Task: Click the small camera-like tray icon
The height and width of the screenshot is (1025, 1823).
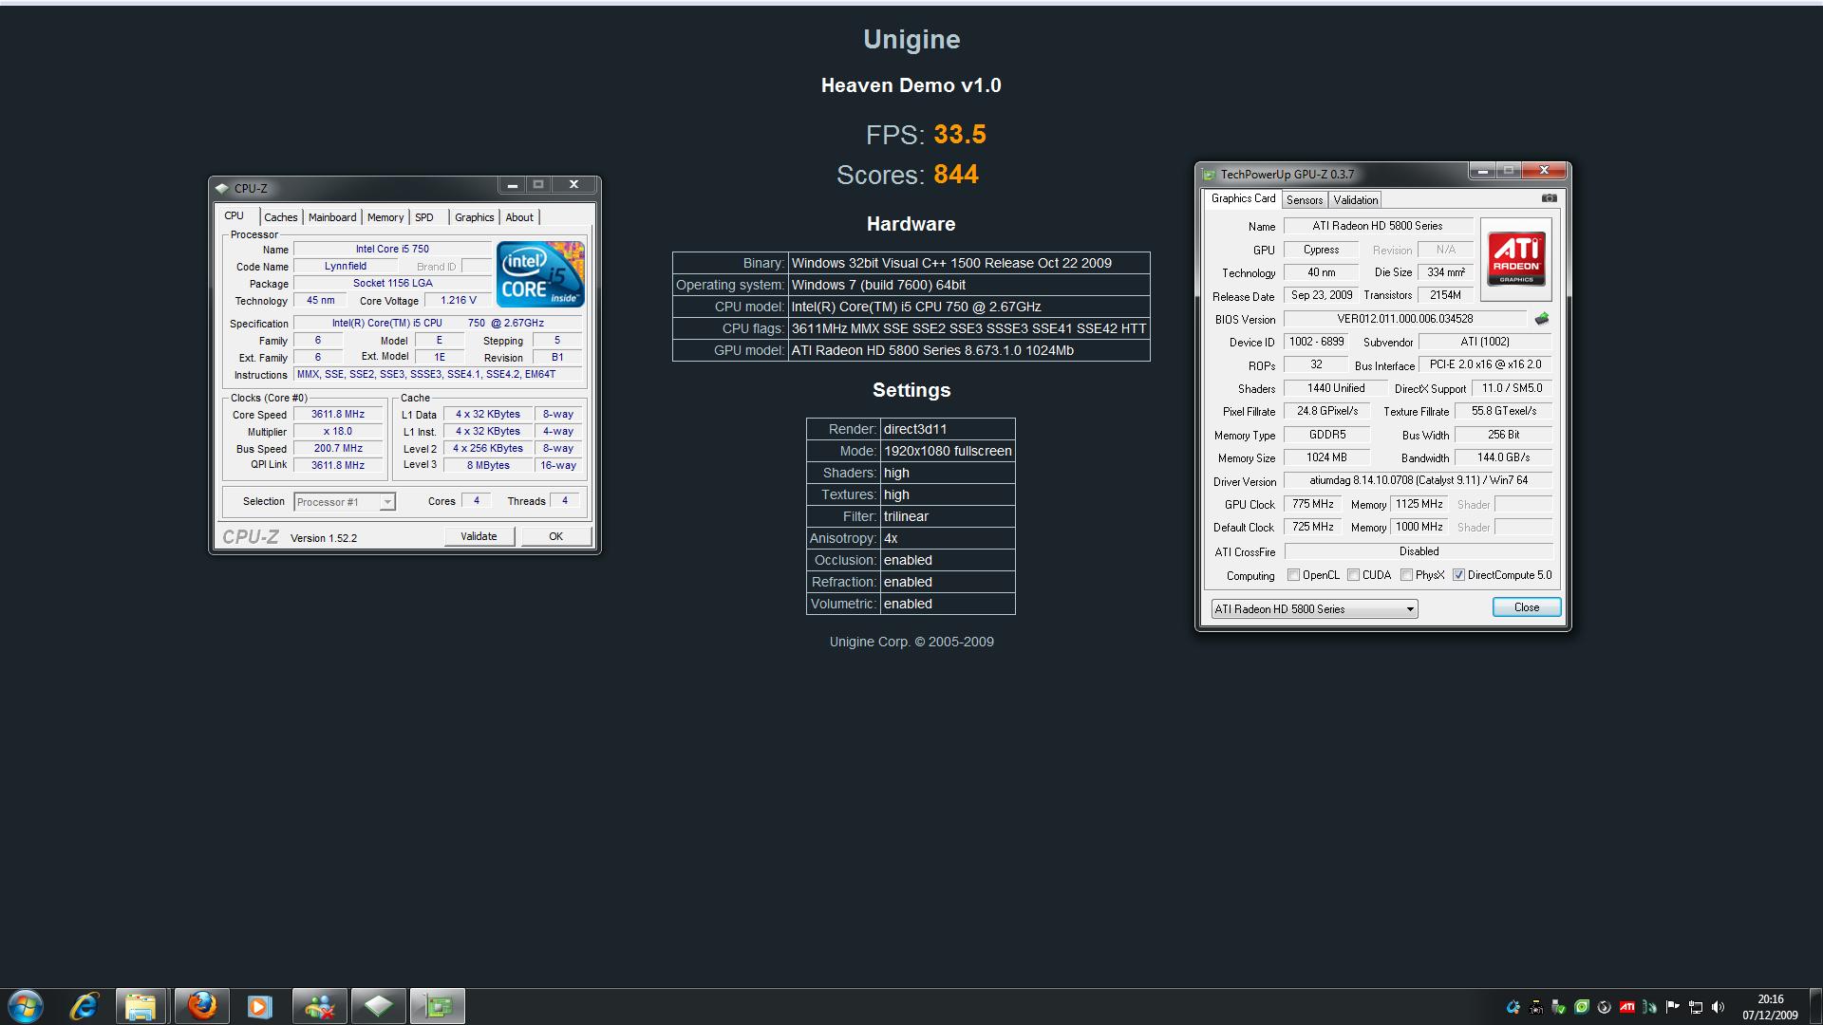Action: point(1535,1007)
